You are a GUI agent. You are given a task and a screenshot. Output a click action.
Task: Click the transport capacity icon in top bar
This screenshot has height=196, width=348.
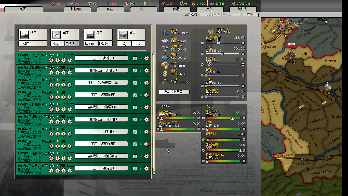coord(212,4)
